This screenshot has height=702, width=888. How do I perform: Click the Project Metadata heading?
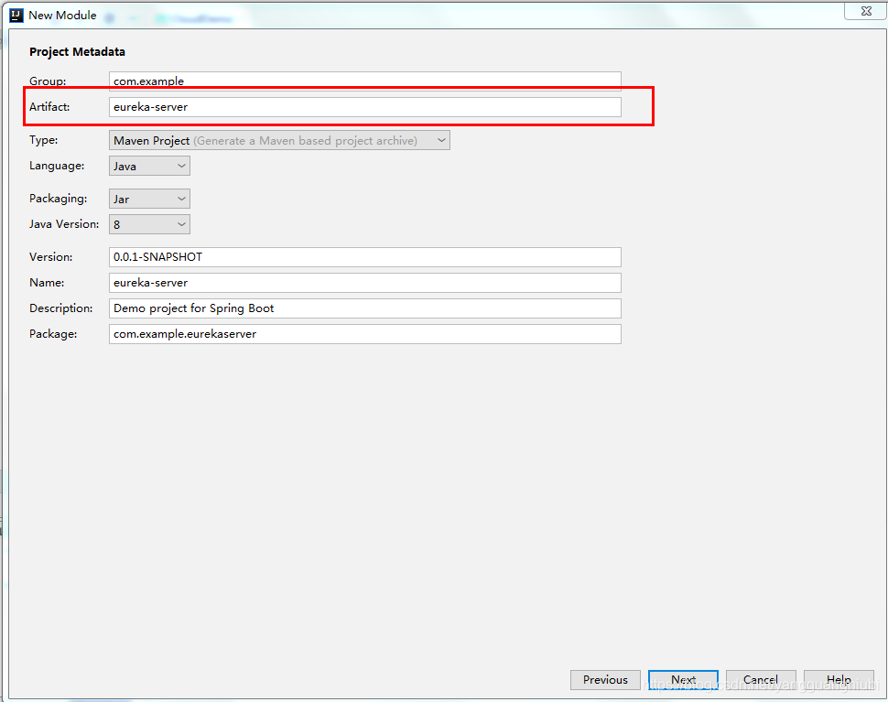(x=77, y=51)
